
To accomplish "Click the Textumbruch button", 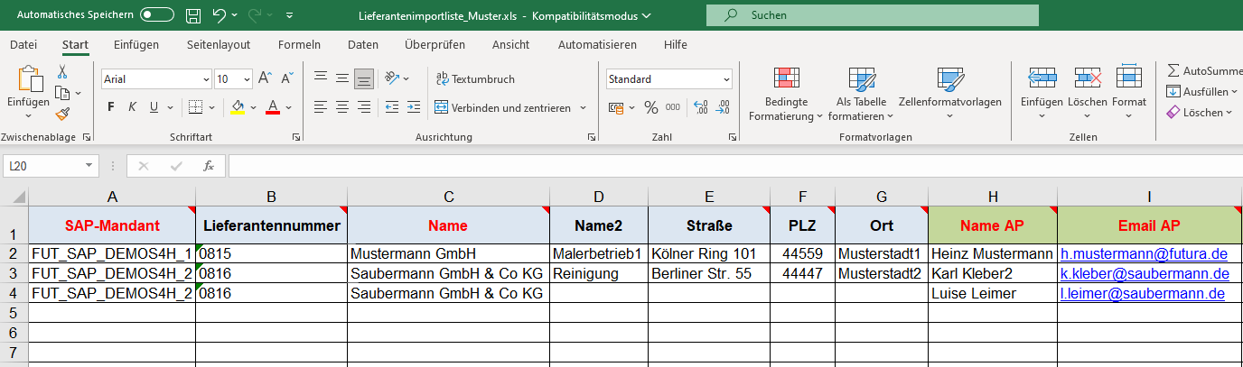I will 475,78.
